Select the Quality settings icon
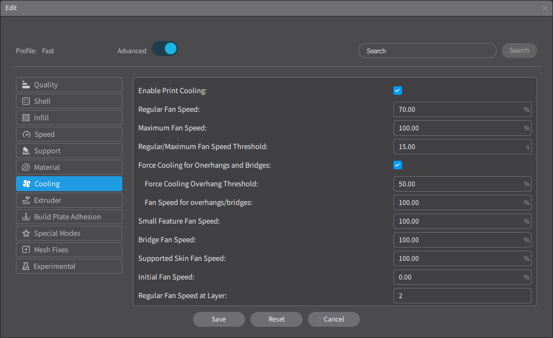Image resolution: width=553 pixels, height=338 pixels. coord(26,84)
